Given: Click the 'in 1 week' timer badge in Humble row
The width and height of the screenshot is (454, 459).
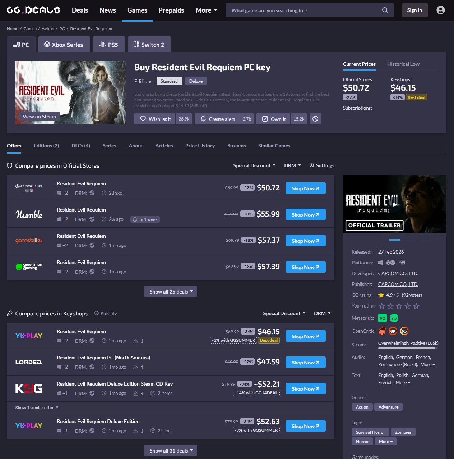Looking at the screenshot, I should (x=145, y=219).
